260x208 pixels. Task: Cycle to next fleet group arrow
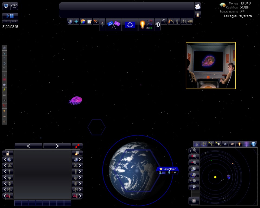tap(77, 190)
